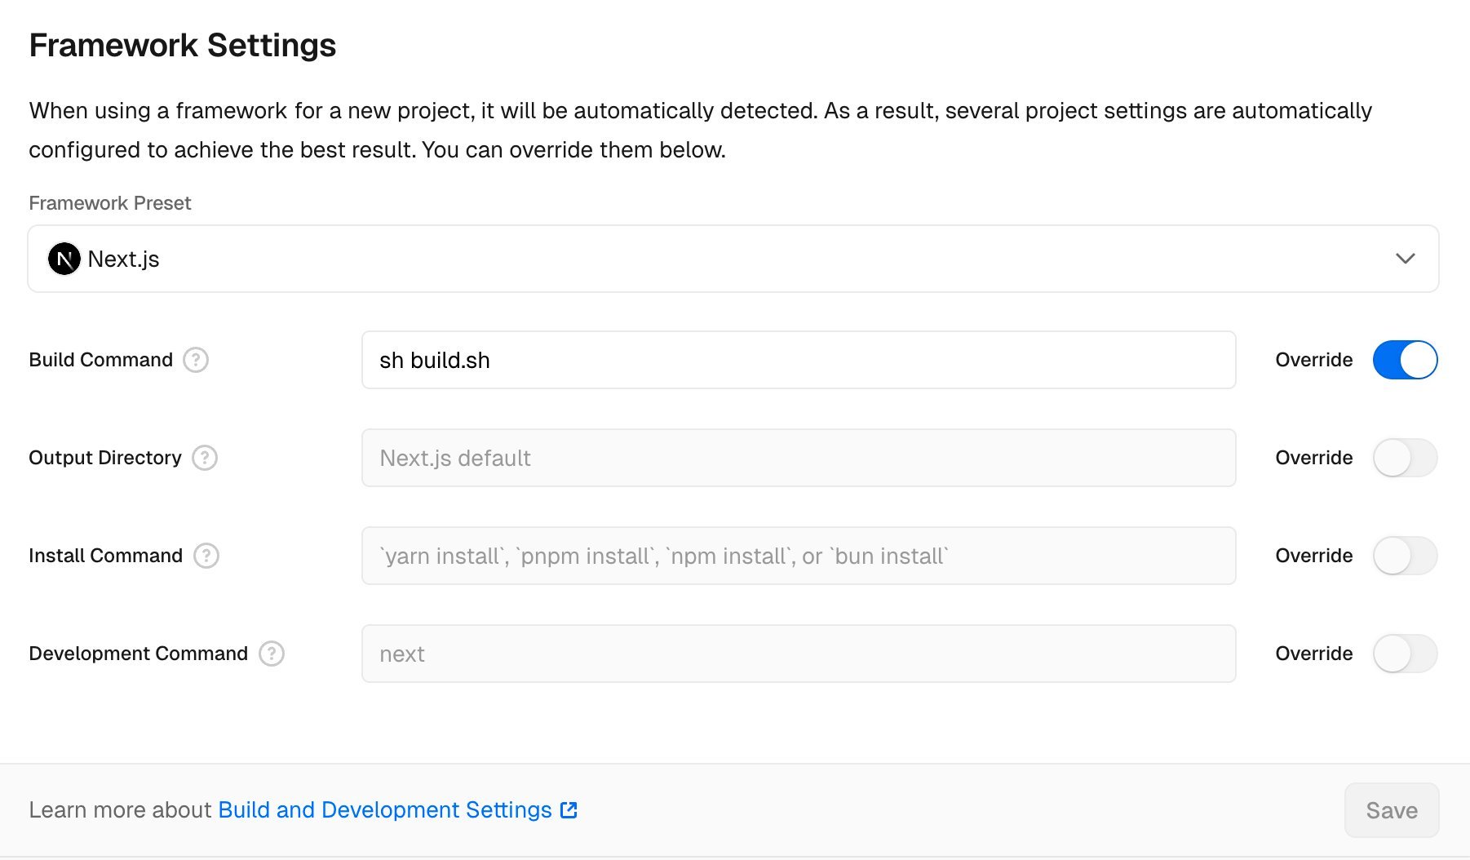This screenshot has width=1470, height=860.
Task: Click the external link icon beside settings link
Action: pyautogui.click(x=569, y=810)
